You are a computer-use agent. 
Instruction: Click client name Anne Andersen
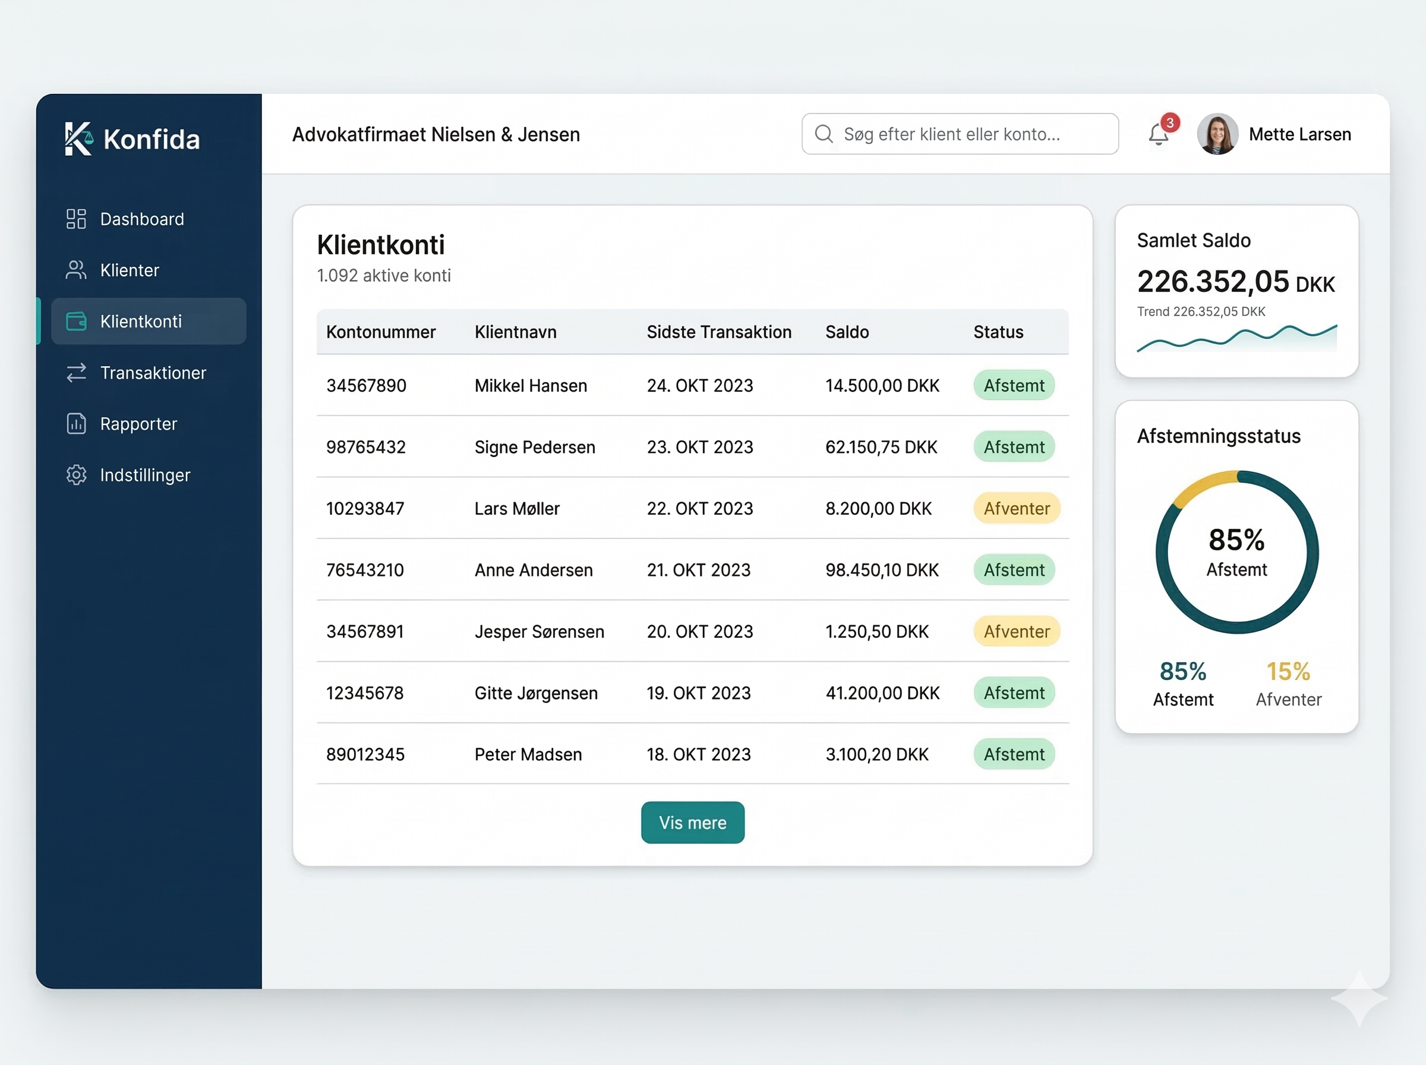(534, 570)
